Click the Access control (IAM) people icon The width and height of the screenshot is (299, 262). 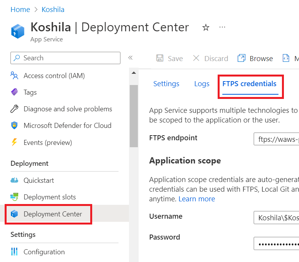pyautogui.click(x=14, y=75)
